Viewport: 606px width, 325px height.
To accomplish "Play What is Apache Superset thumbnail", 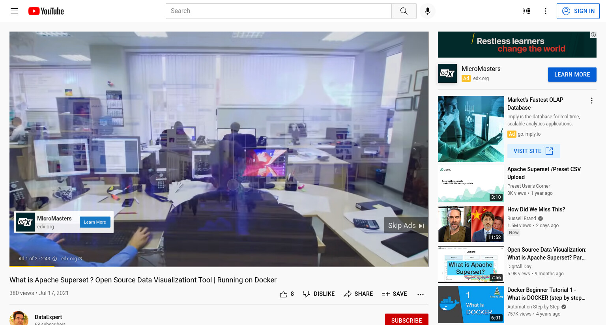I will (x=471, y=264).
